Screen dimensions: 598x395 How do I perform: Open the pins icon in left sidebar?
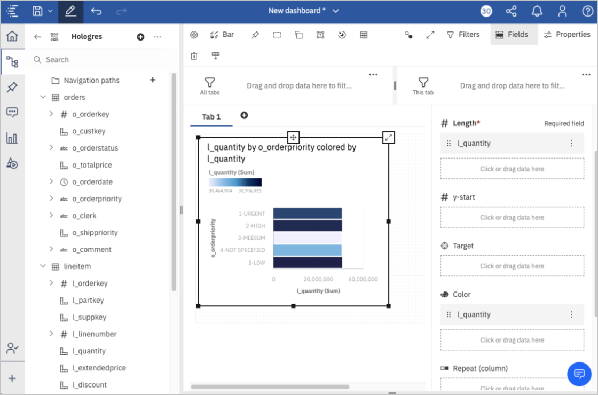pyautogui.click(x=12, y=88)
